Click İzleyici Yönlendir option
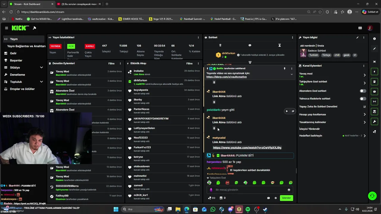The image size is (381, 214). 309,129
